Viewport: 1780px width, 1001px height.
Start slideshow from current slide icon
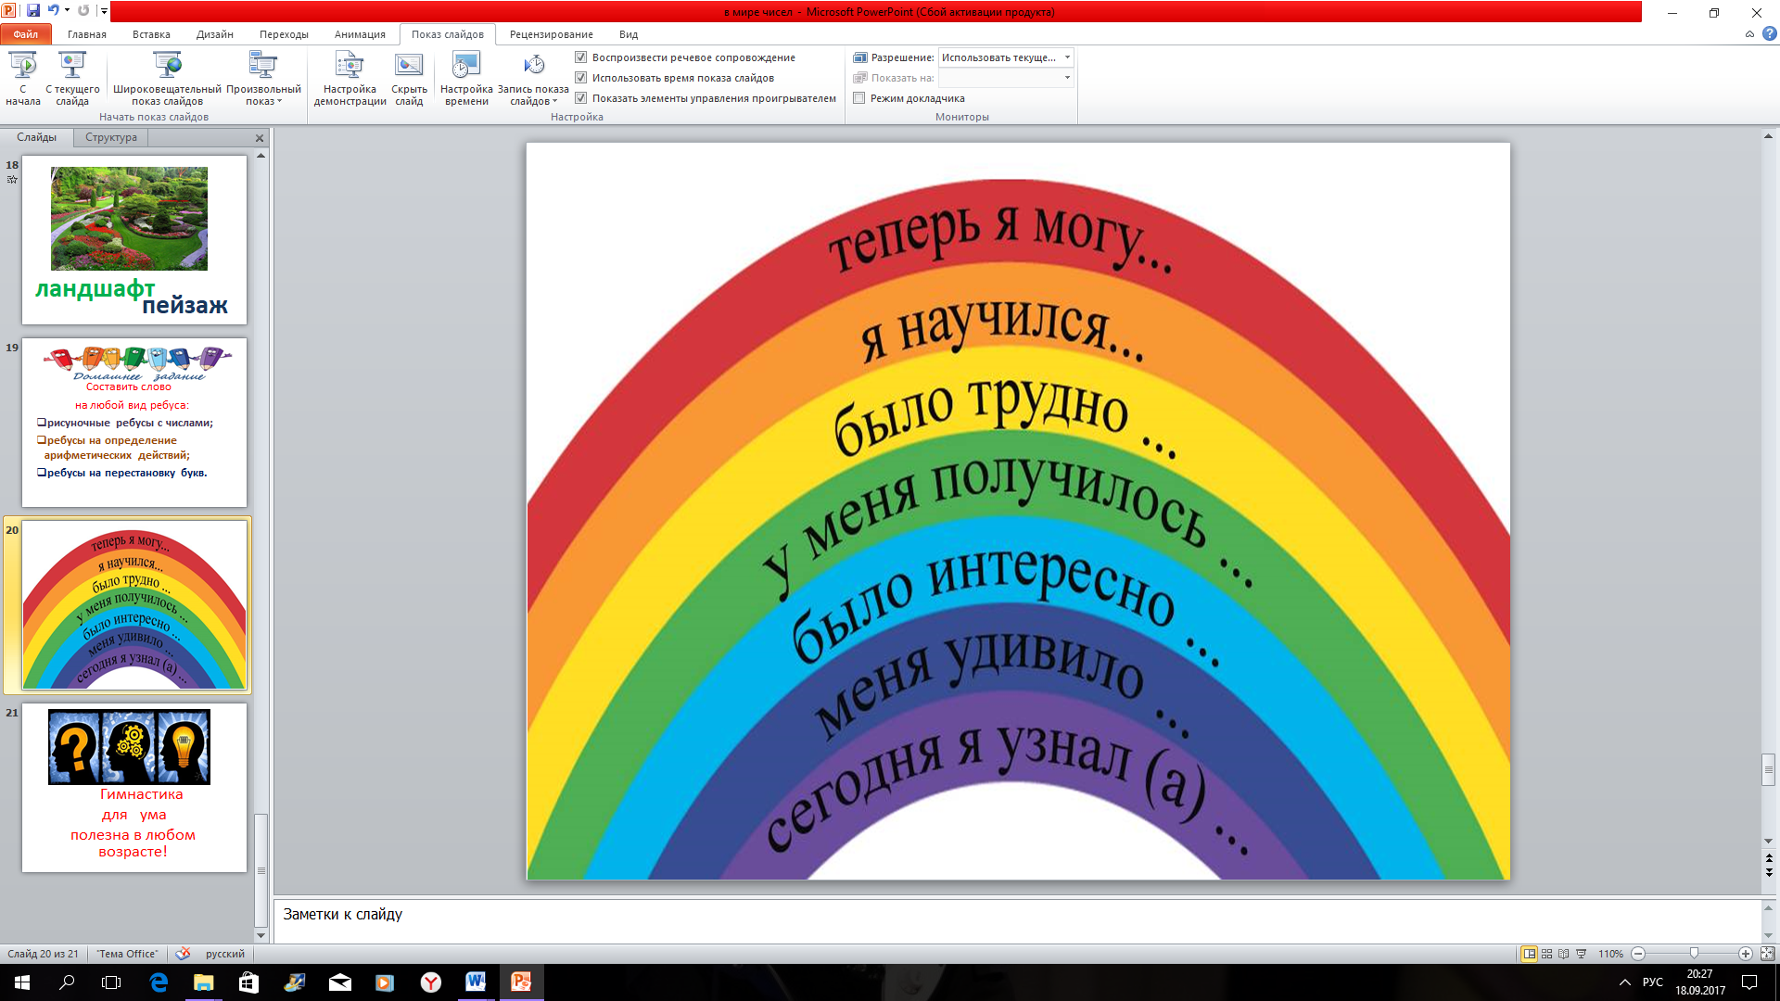pyautogui.click(x=72, y=65)
